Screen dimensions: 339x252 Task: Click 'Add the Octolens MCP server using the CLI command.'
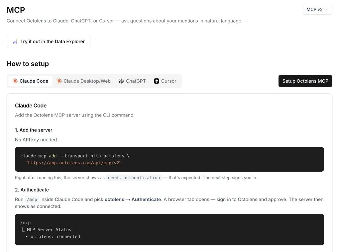75,115
